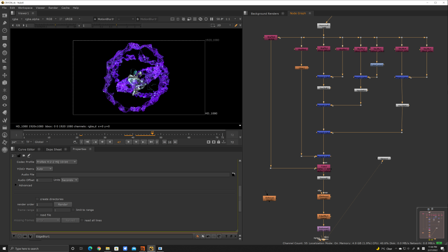The height and width of the screenshot is (252, 448).
Task: Enable the create directories checkbox
Action: click(37, 199)
